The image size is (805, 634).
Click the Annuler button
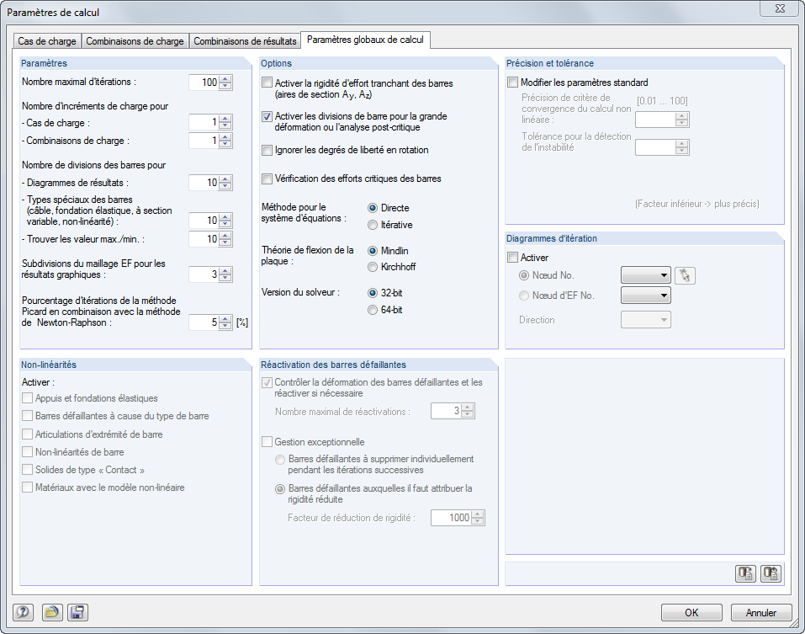pos(761,612)
